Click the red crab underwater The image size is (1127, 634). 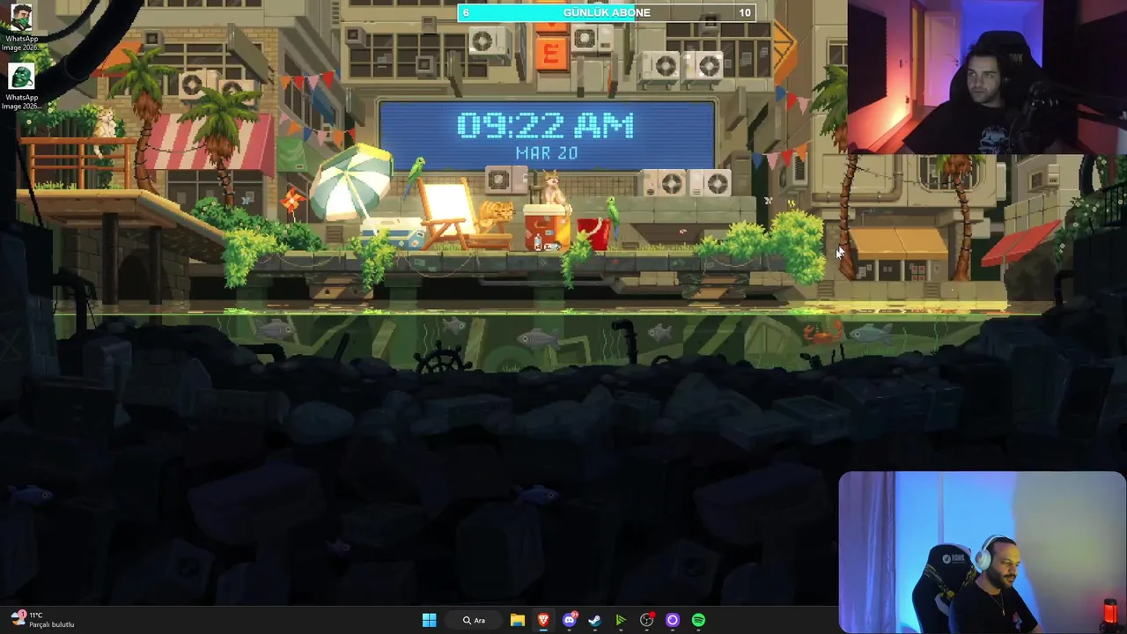pyautogui.click(x=822, y=332)
